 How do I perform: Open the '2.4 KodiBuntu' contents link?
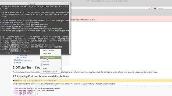click(x=22, y=58)
